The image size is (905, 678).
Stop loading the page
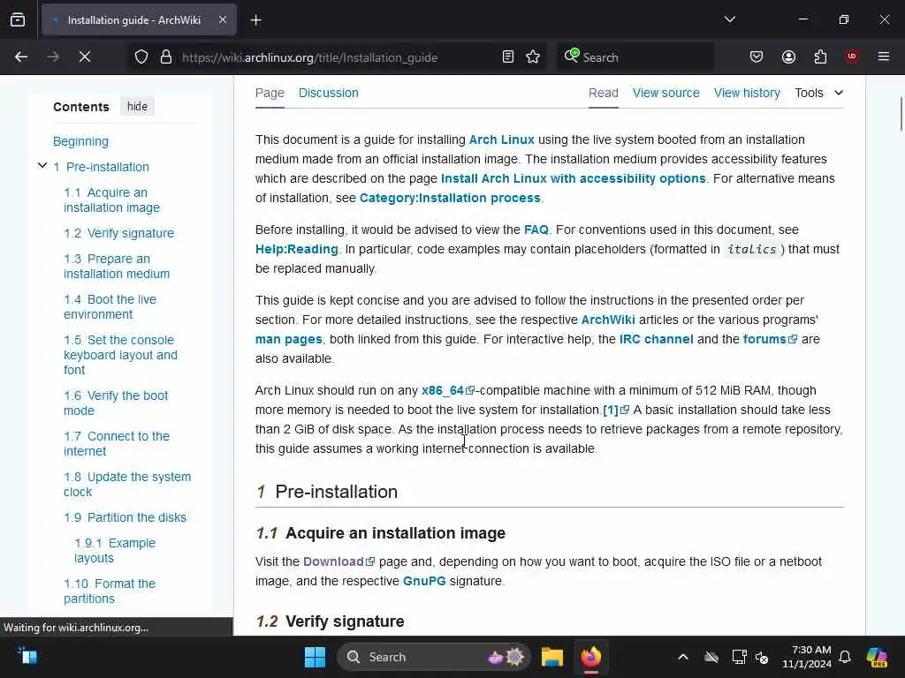(x=85, y=56)
